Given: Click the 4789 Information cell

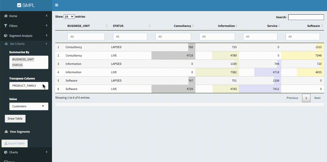Looking at the screenshot, I should 217,56.
